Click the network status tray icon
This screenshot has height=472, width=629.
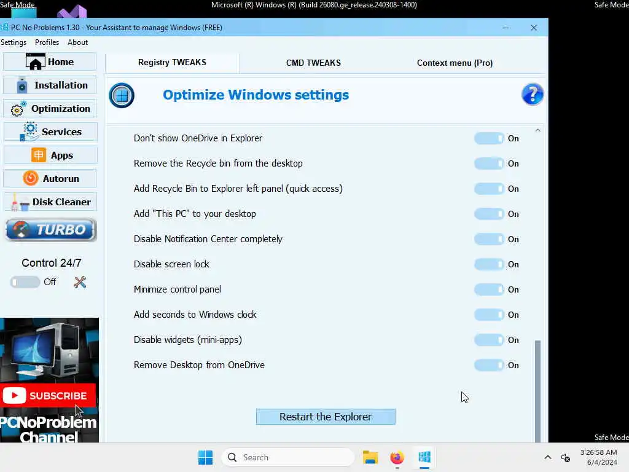[566, 457]
